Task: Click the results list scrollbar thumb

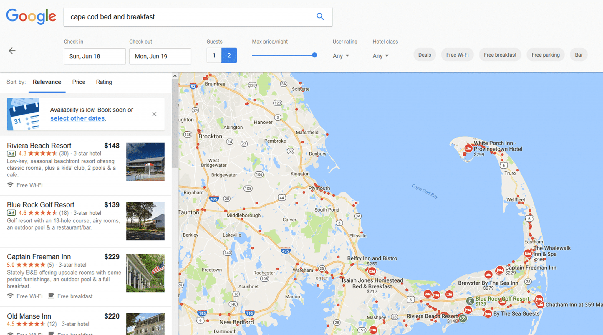Action: pos(175,123)
